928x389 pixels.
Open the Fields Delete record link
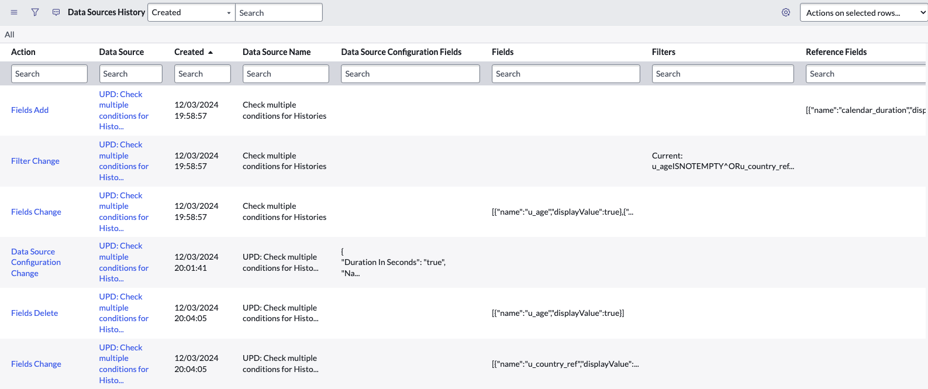pyautogui.click(x=35, y=313)
